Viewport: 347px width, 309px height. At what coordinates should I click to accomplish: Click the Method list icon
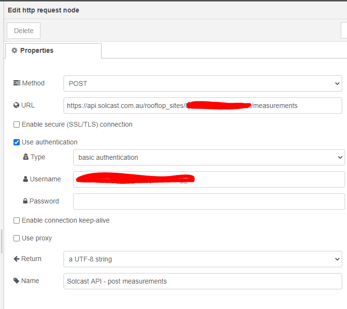(17, 83)
